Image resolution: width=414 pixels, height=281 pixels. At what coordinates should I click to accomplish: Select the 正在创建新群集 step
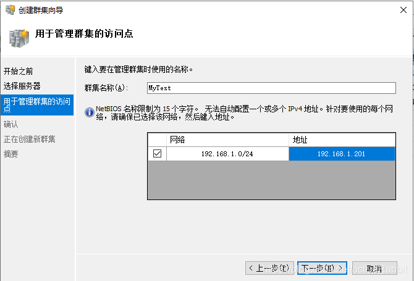coord(29,139)
